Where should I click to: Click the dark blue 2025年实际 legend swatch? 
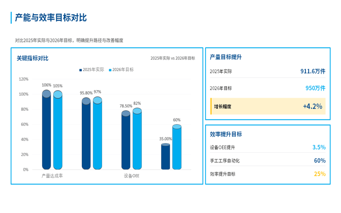pos(81,70)
